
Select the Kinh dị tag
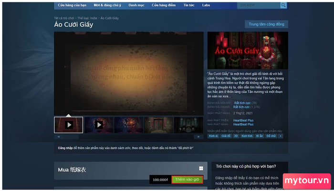213,136
